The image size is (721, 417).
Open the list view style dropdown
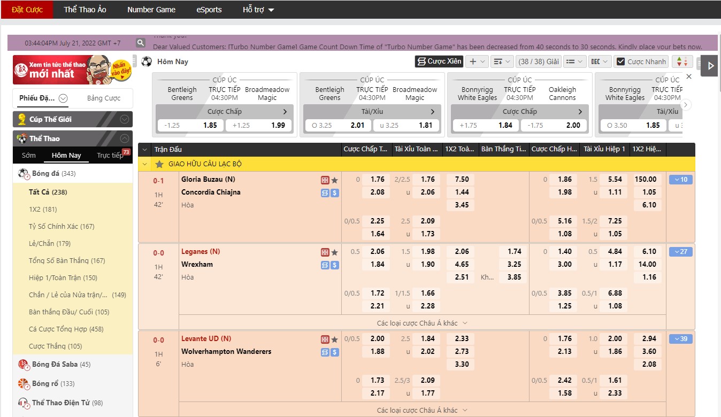575,61
